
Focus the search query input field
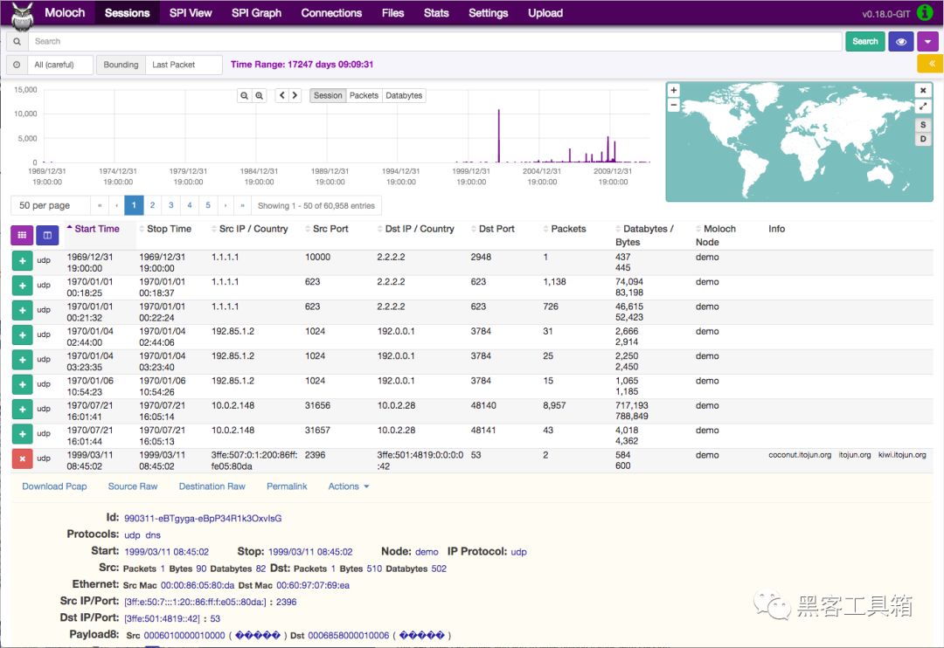tap(434, 41)
